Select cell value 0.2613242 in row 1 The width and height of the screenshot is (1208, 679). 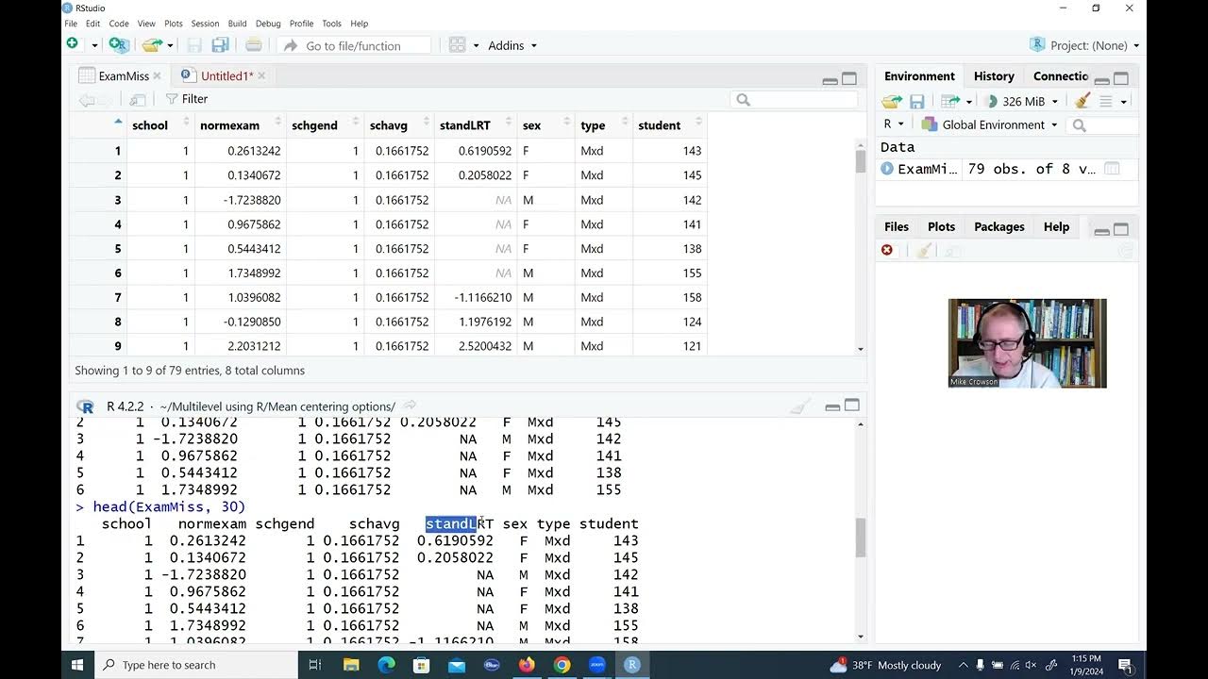click(x=254, y=151)
